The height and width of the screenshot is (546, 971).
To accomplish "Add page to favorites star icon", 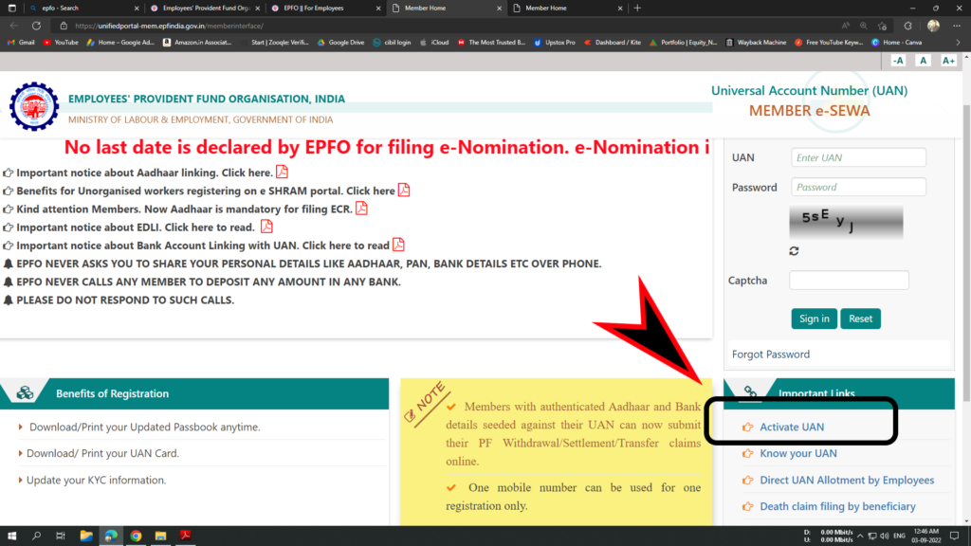I will pos(883,26).
